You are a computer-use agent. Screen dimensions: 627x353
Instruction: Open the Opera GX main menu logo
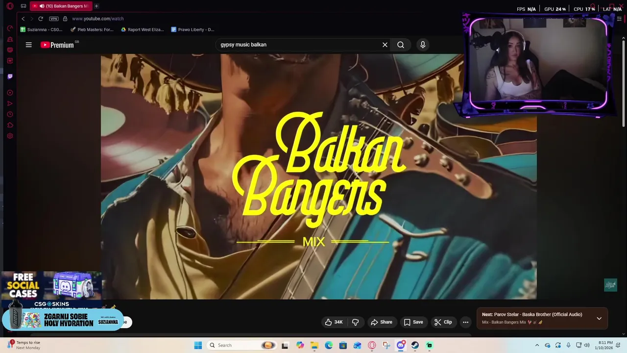pos(10,6)
